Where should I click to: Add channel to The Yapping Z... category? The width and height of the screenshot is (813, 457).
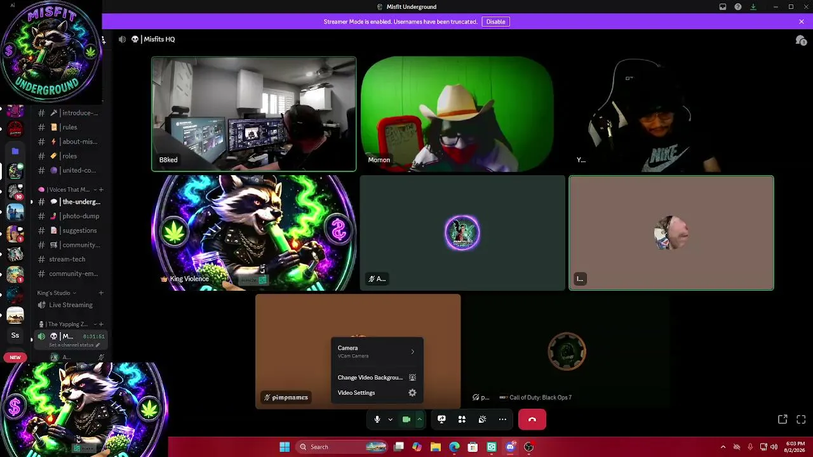point(101,324)
